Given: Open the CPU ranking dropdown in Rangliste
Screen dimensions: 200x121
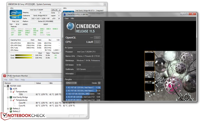Looking at the screenshot, I should point(71,83).
